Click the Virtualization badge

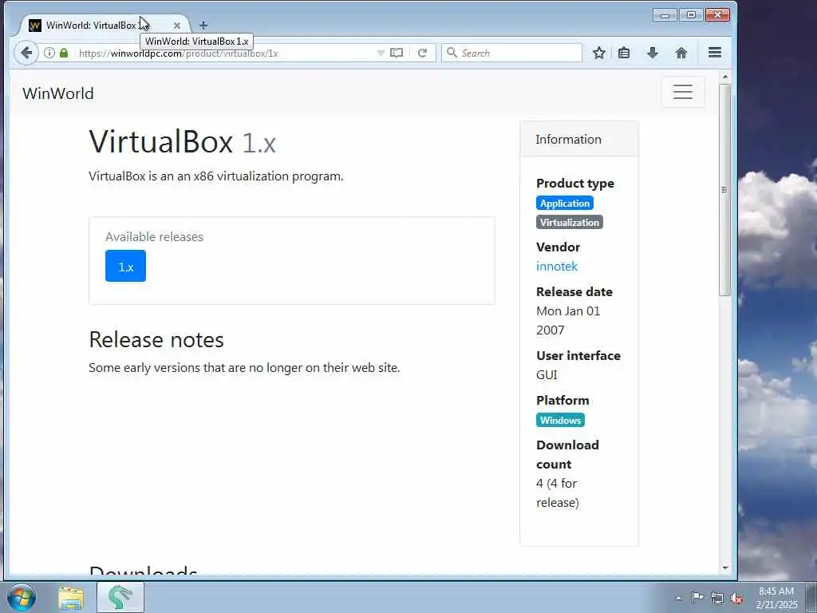pos(570,222)
